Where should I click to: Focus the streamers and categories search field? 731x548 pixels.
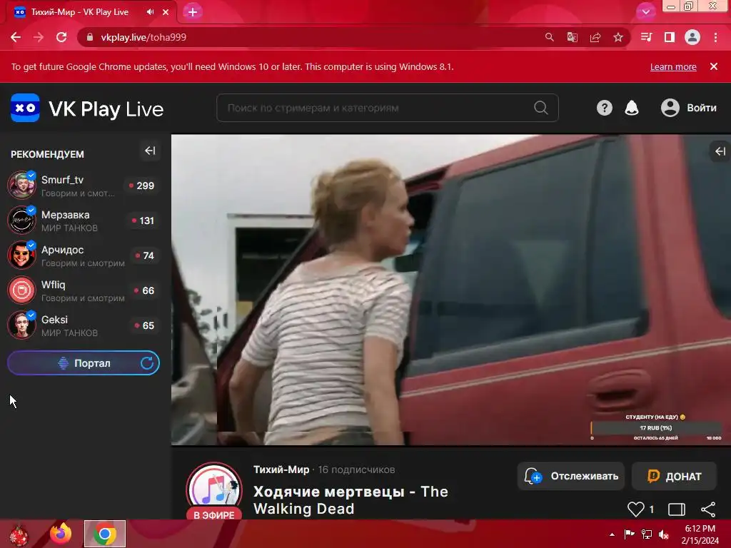pos(388,108)
